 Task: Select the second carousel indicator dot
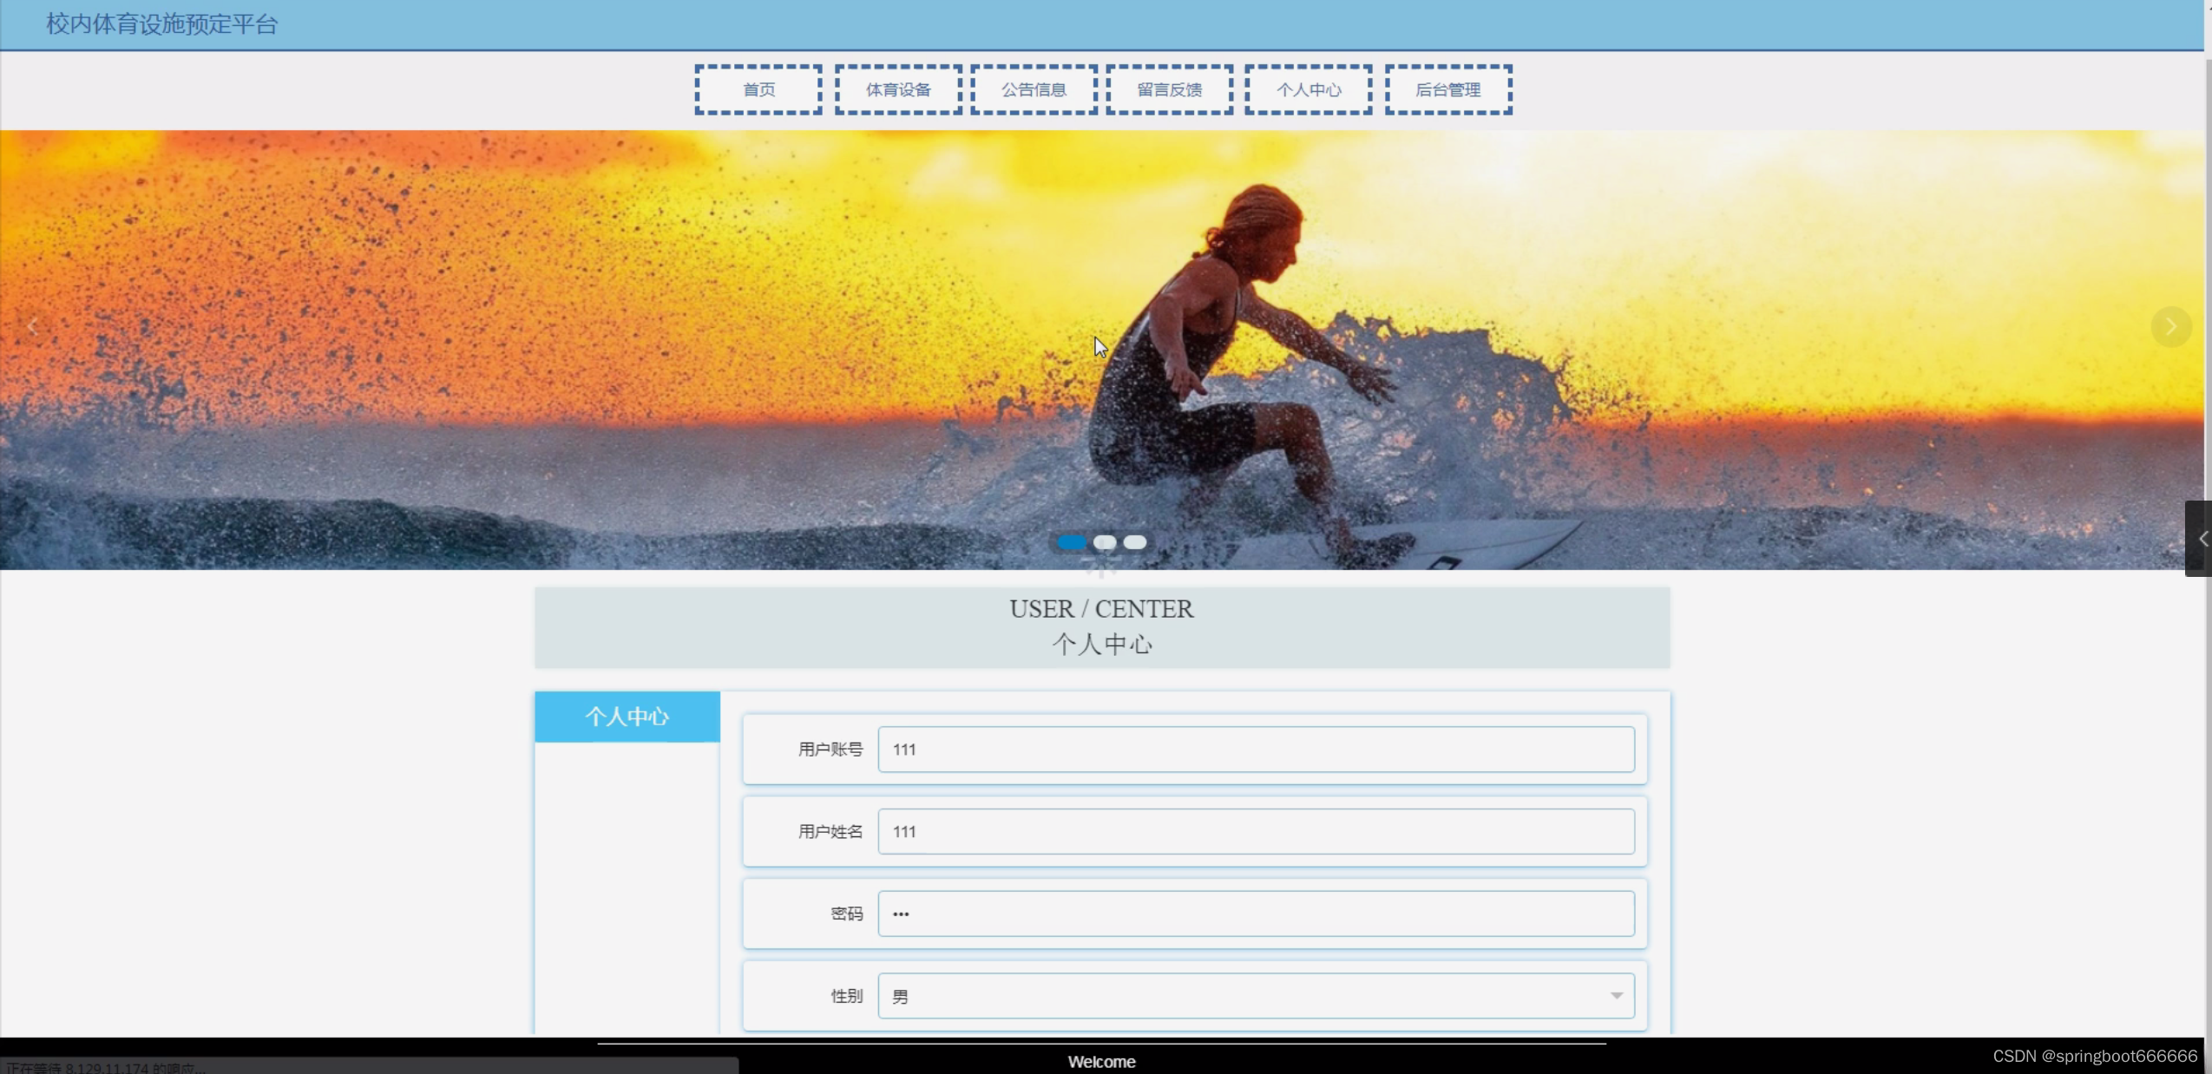click(x=1105, y=542)
